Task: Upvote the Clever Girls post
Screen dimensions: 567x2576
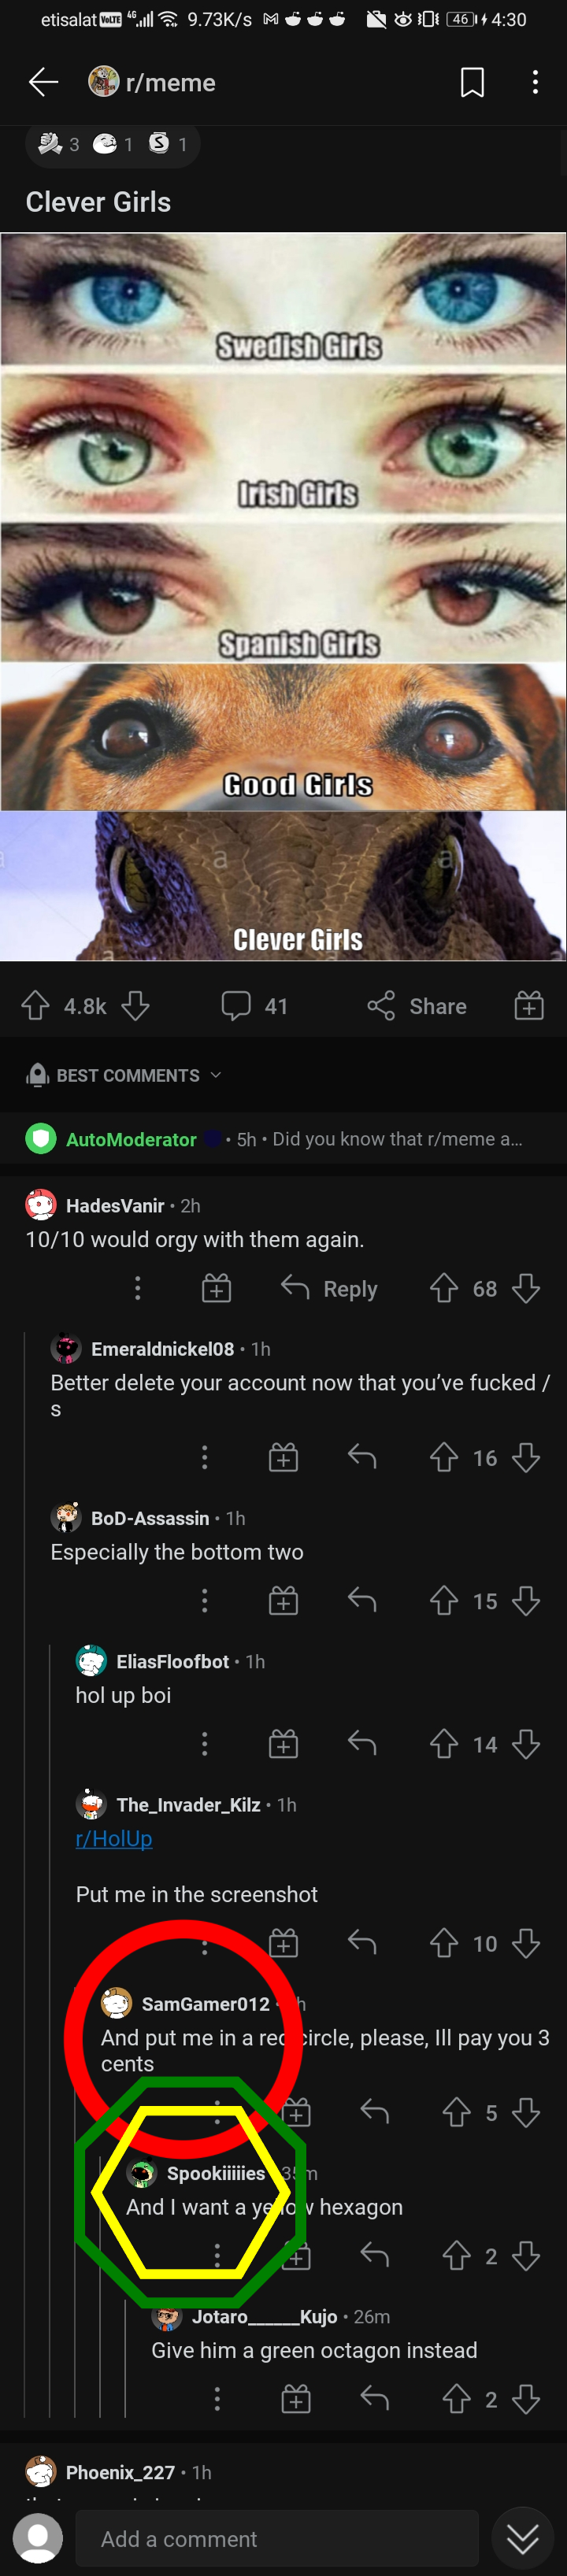Action: [36, 1005]
